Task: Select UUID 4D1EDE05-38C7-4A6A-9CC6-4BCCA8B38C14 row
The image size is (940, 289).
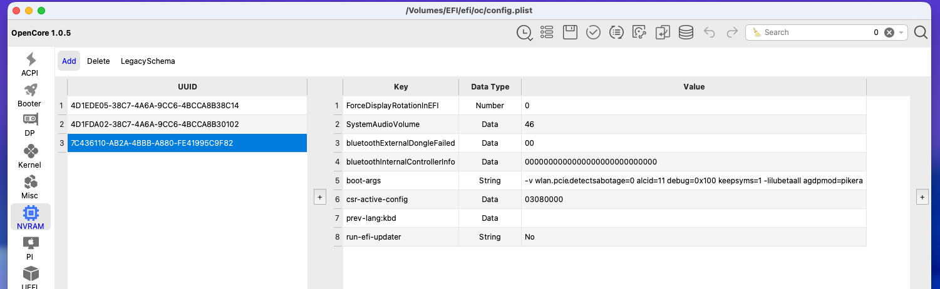Action: (x=155, y=106)
